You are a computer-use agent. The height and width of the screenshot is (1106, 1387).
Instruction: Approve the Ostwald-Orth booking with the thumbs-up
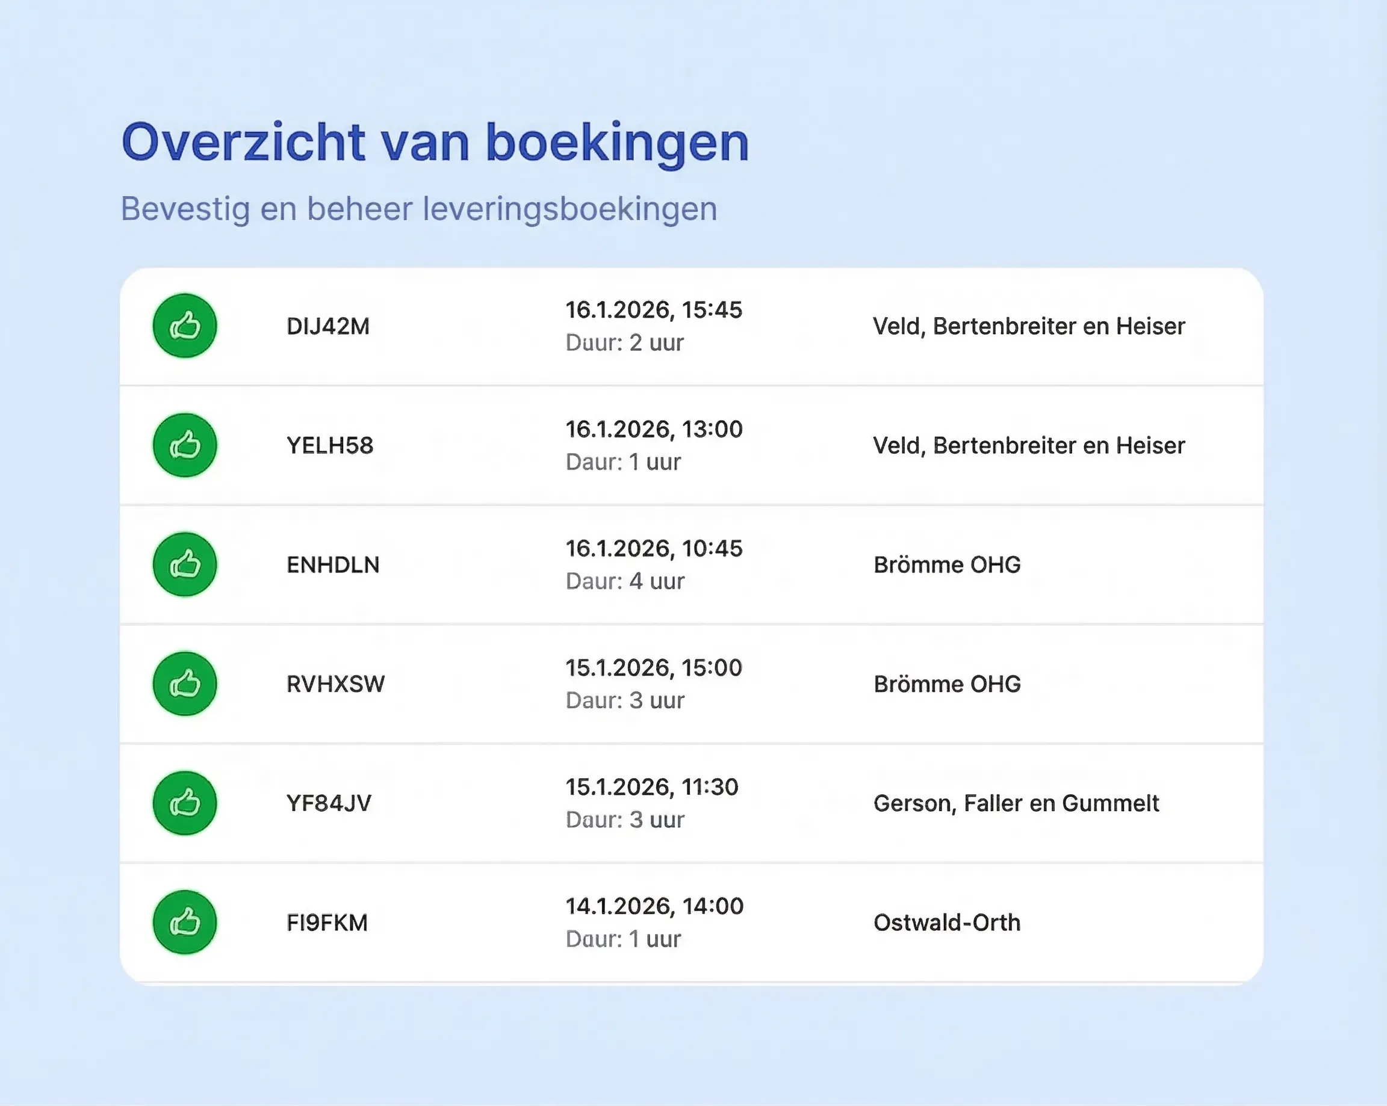[184, 922]
